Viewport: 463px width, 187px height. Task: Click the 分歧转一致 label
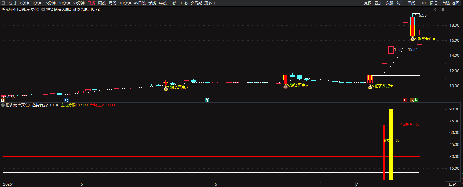click(x=410, y=125)
